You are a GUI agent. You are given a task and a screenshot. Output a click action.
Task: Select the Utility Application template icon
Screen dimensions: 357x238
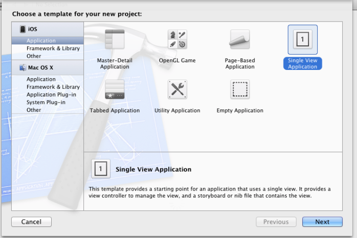point(177,89)
